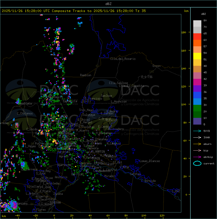The image size is (217, 219).
Task: Click the 'Mirador' map label
Action: pyautogui.click(x=110, y=176)
